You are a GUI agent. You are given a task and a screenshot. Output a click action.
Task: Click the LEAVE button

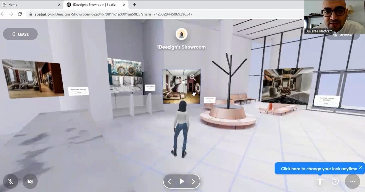(20, 34)
